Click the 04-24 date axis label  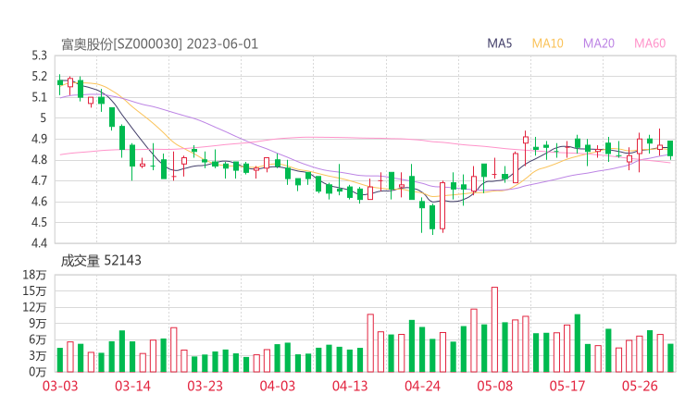[422, 386]
